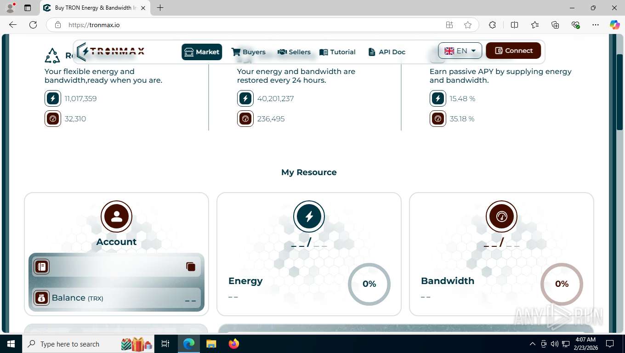
Task: Open the Market tab
Action: [202, 52]
